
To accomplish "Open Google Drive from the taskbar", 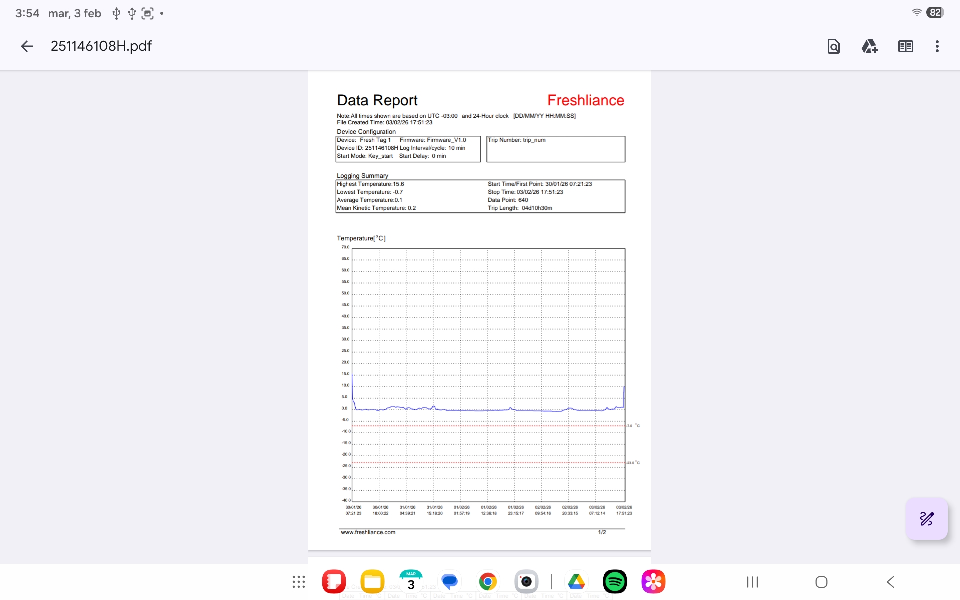I will 576,582.
